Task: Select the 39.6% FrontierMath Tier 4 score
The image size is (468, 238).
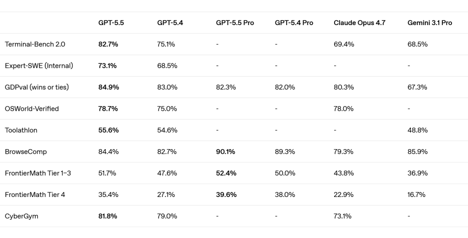Action: point(226,195)
